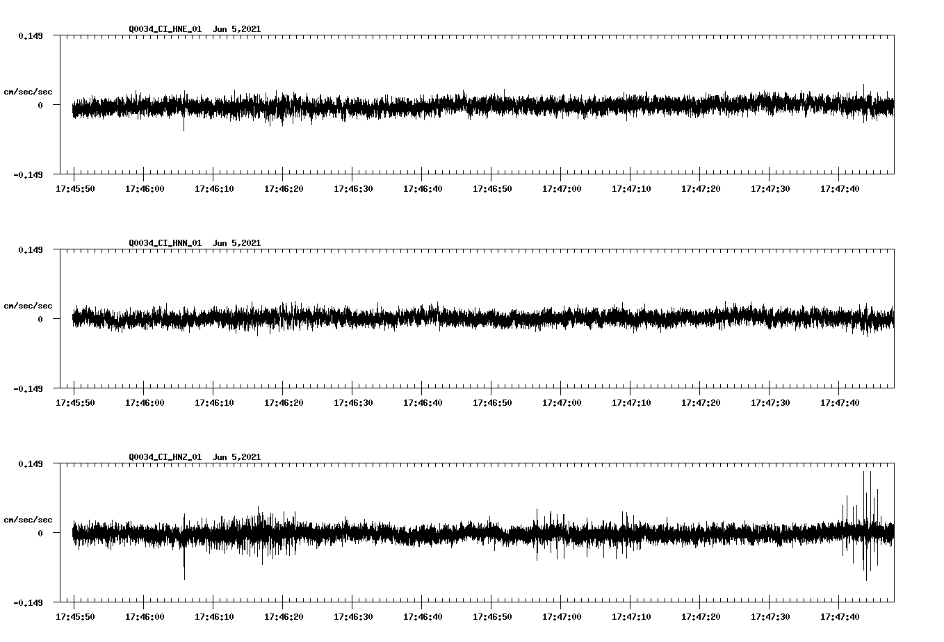The height and width of the screenshot is (642, 944).
Task: Click the 17:46:40 time label under HNN plot
Action: click(x=422, y=403)
